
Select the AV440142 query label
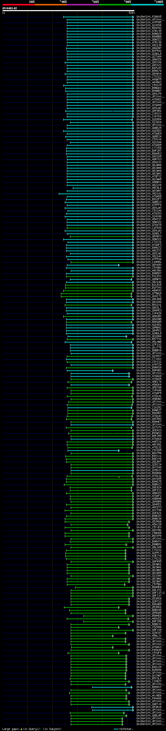[x=10, y=9]
